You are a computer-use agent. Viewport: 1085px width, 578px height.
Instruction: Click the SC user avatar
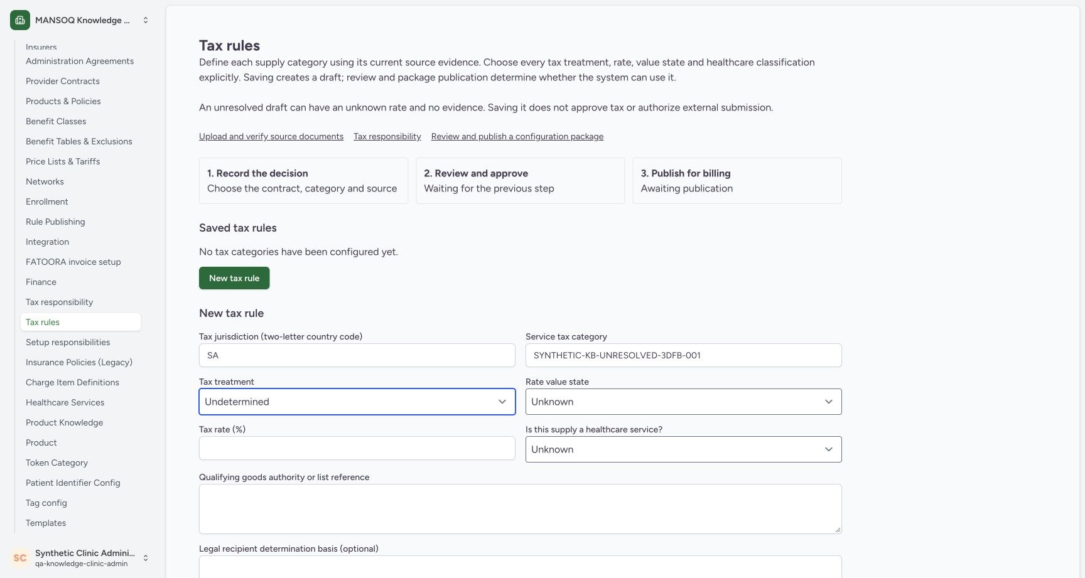coord(20,558)
